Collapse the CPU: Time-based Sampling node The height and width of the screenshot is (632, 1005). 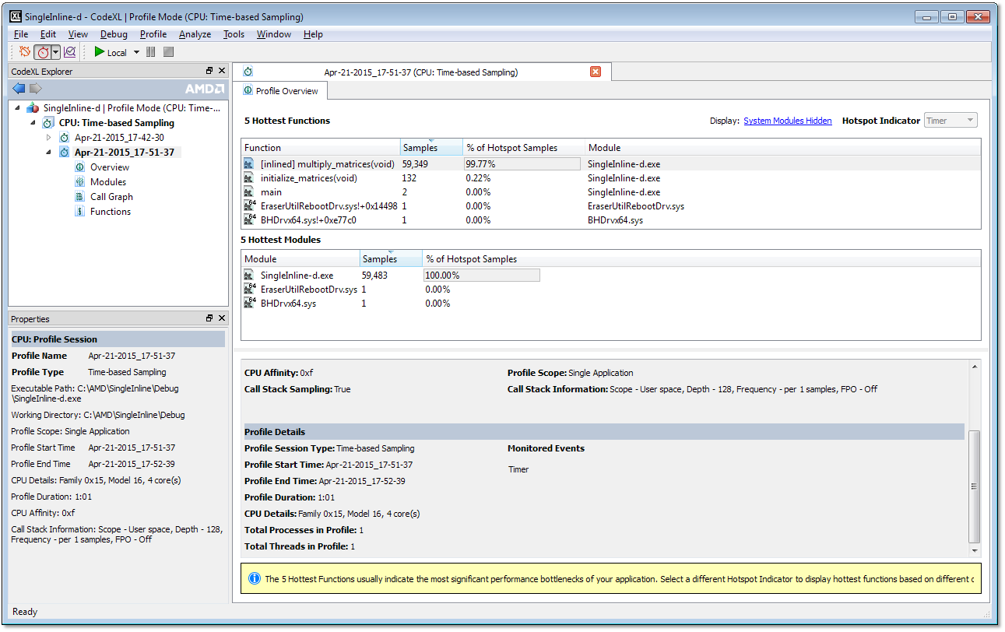tap(33, 123)
